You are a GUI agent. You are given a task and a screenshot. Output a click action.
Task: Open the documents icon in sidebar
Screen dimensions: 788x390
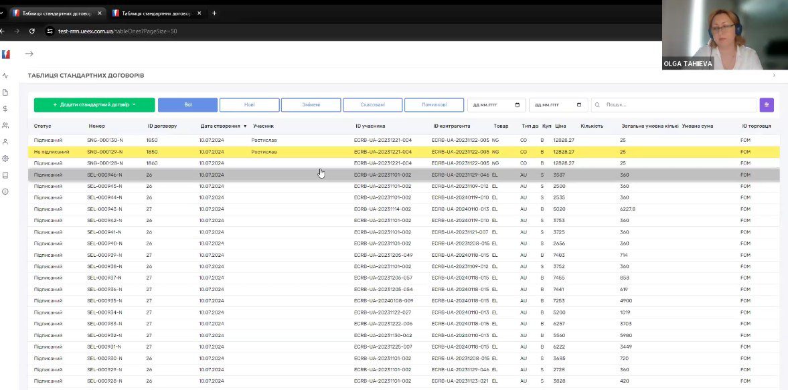tap(5, 92)
